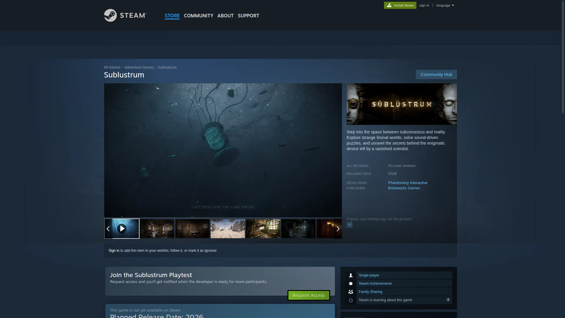Click the Steam Achievements star icon
Image resolution: width=565 pixels, height=318 pixels.
[x=350, y=284]
